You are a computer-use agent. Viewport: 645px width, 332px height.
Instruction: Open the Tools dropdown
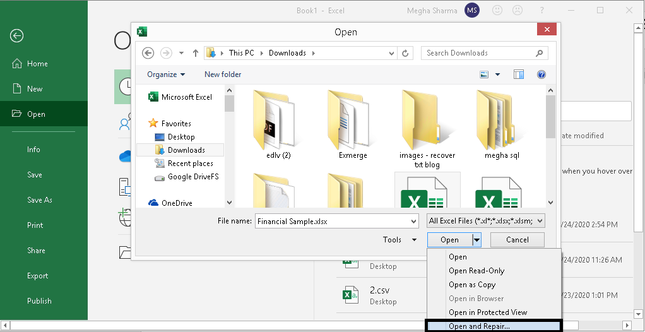[x=399, y=240]
